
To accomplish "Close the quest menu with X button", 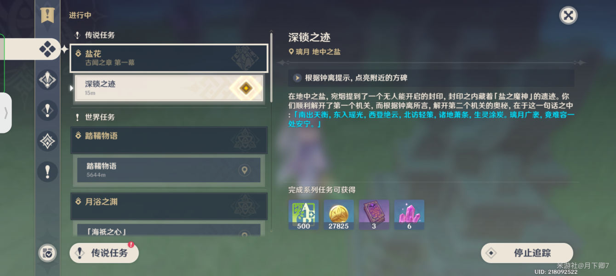I will [x=568, y=16].
